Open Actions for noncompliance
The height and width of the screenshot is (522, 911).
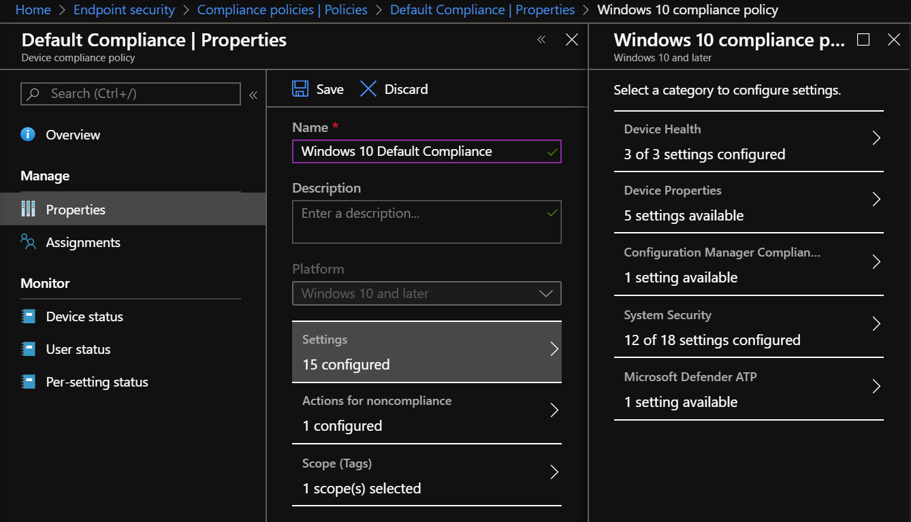pos(426,413)
